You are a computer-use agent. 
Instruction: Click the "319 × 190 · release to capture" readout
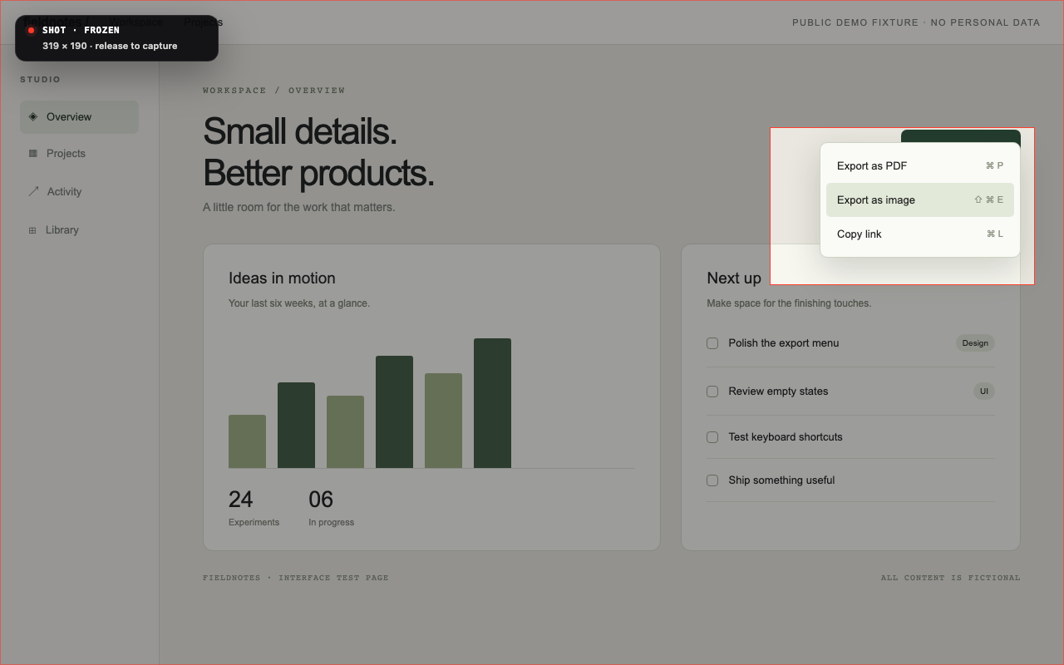click(110, 46)
